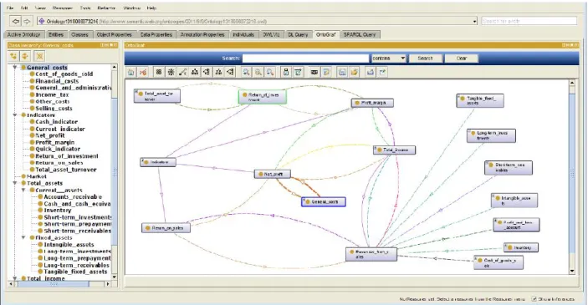Click the OntoGraf search text field
The image size is (588, 305).
(x=305, y=58)
